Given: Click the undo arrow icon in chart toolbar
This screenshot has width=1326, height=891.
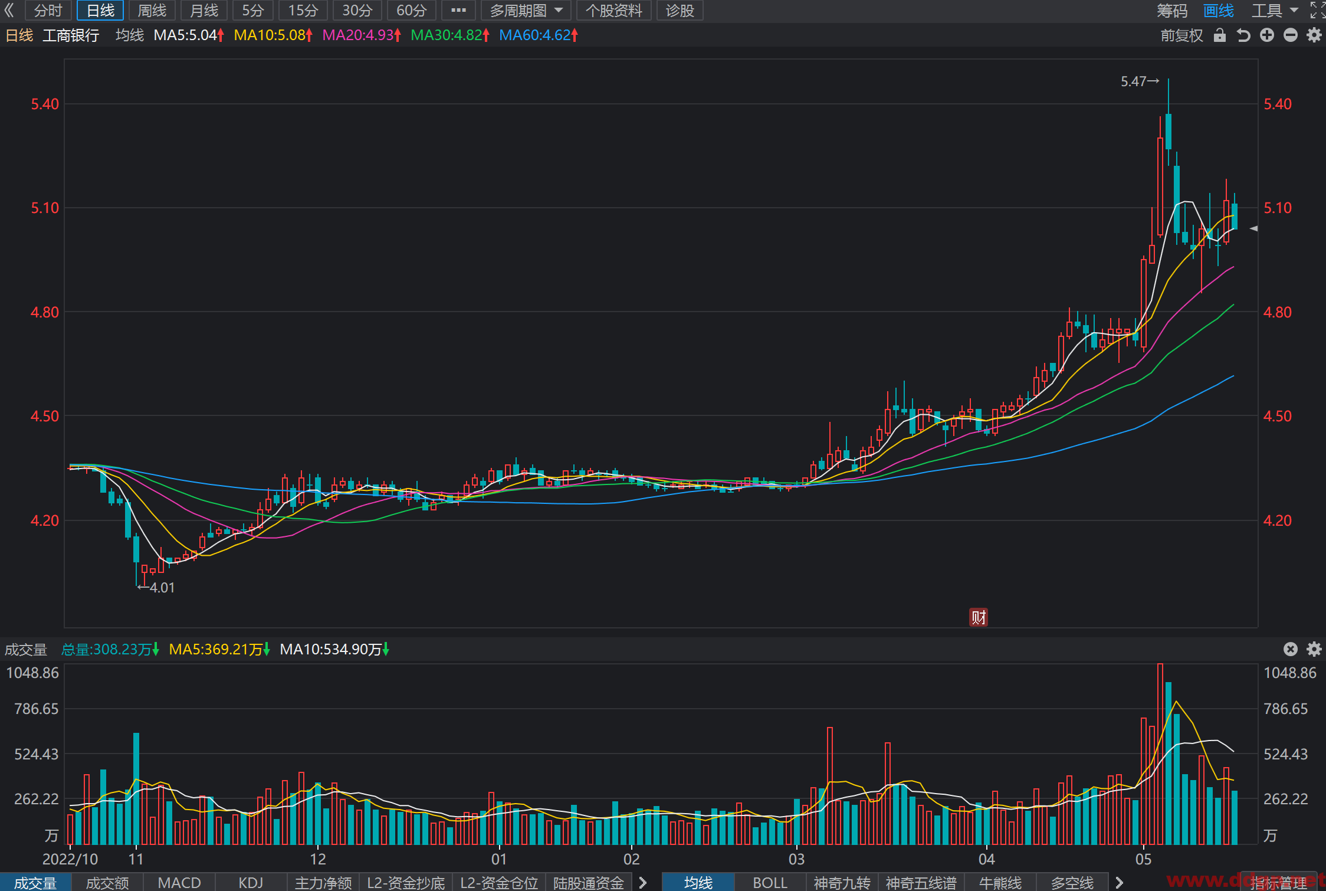Looking at the screenshot, I should 1243,35.
